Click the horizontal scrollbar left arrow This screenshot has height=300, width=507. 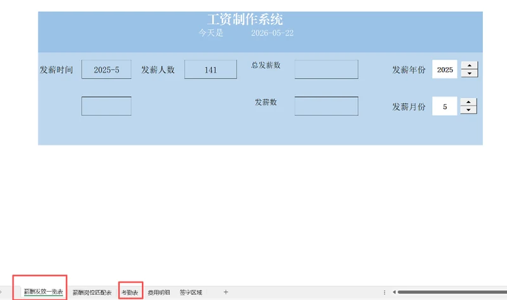pyautogui.click(x=394, y=292)
